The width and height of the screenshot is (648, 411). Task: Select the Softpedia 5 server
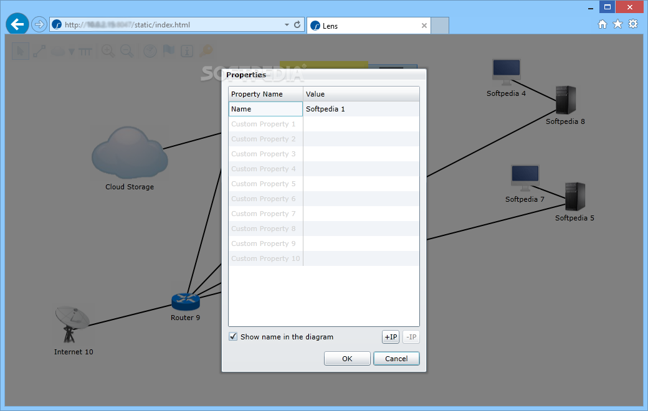coord(575,196)
